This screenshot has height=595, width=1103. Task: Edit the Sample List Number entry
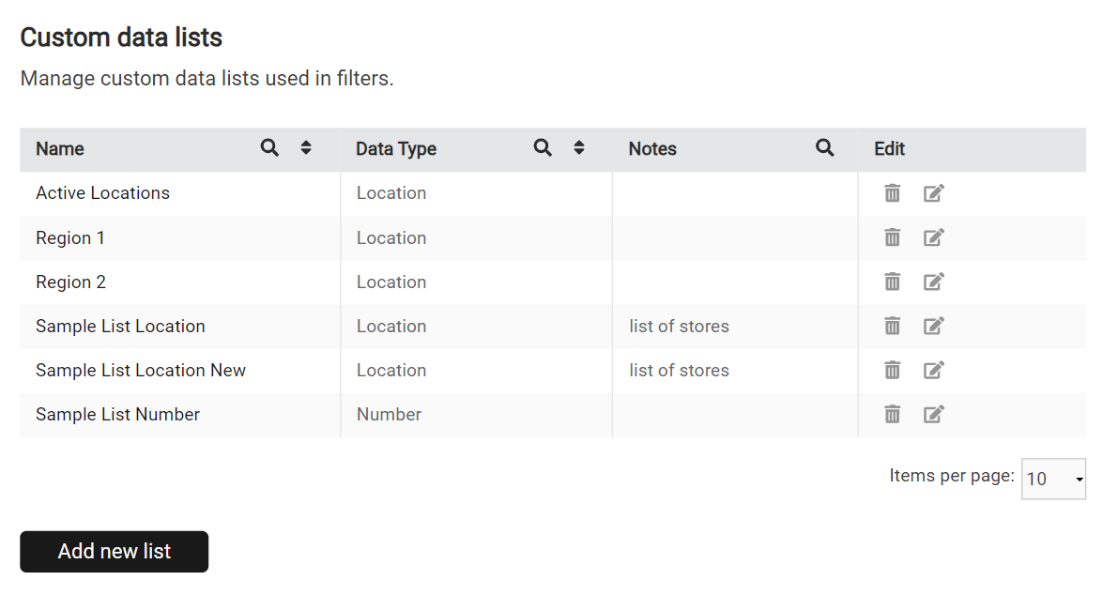934,414
